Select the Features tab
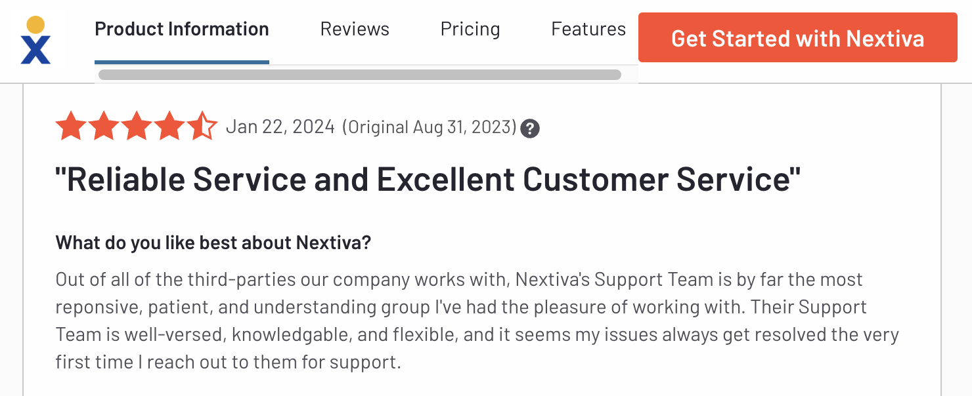This screenshot has height=396, width=972. [588, 30]
